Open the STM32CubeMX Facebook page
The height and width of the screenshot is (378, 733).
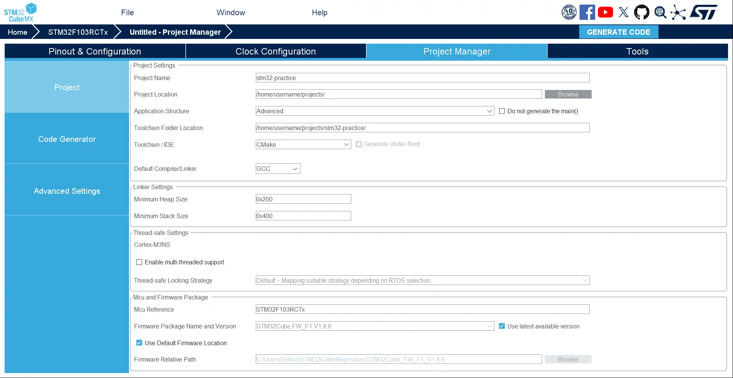[x=587, y=12]
